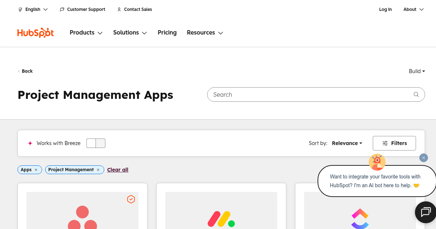Screen dimensions: 436x229
Task: Expand the Build dropdown
Action: point(416,71)
